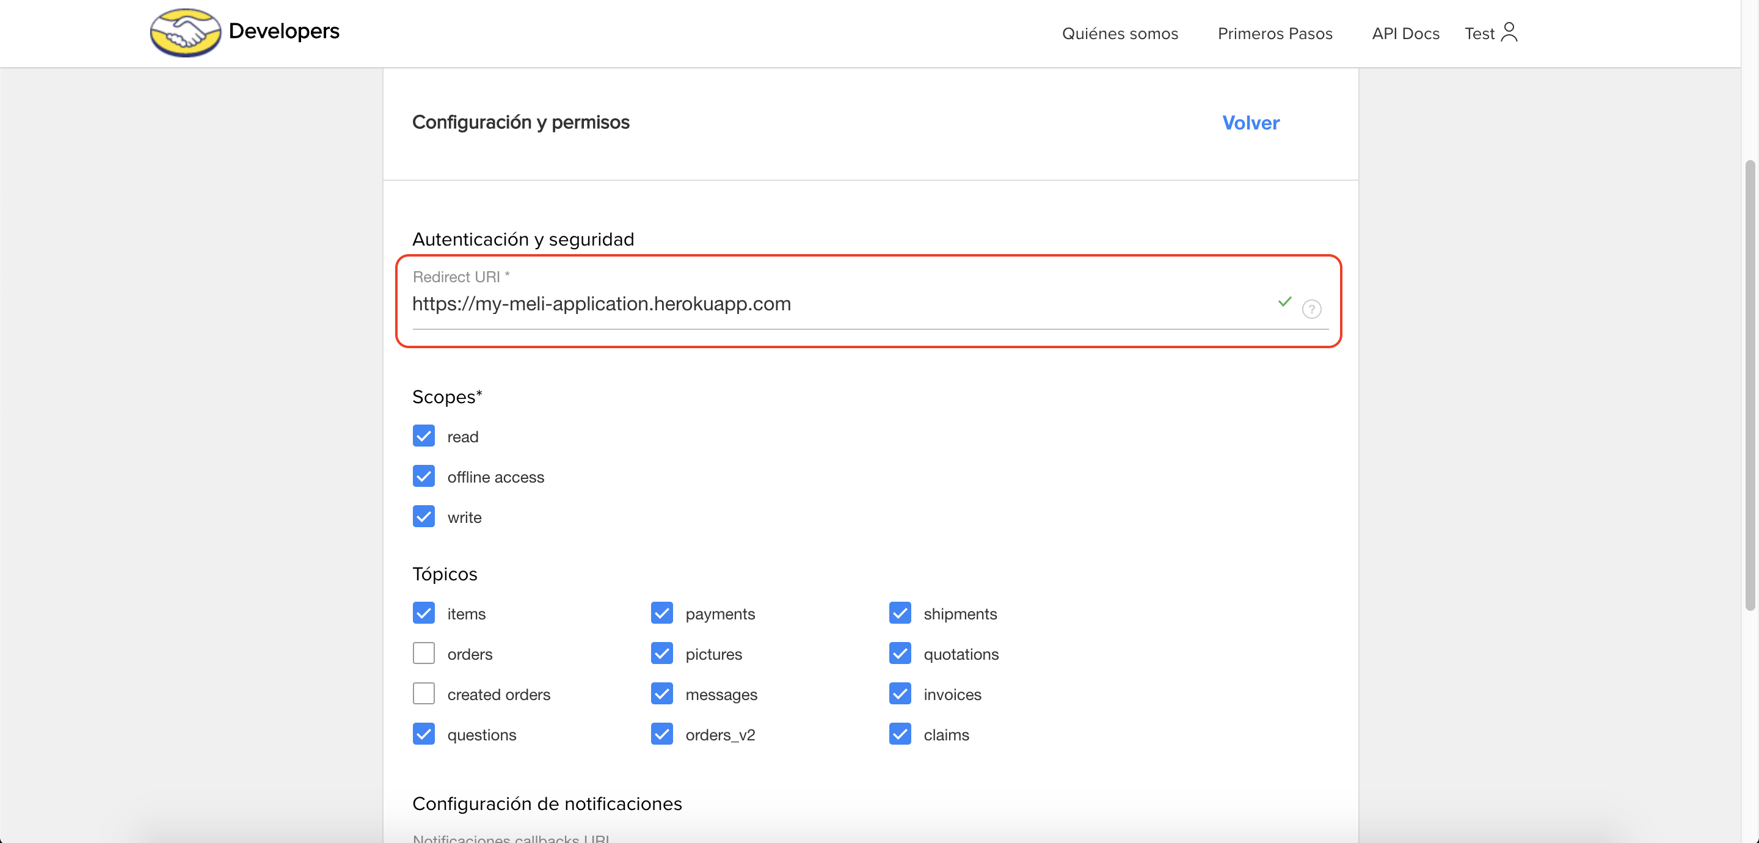Toggle the messages topic checkbox

click(661, 693)
